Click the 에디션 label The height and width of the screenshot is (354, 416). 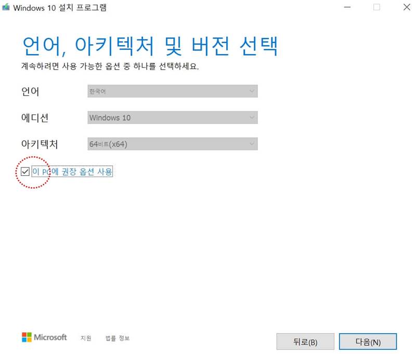35,117
